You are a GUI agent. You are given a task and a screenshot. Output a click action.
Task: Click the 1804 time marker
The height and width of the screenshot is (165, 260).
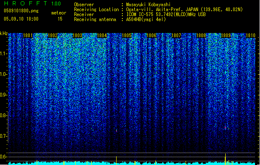pos(102,35)
